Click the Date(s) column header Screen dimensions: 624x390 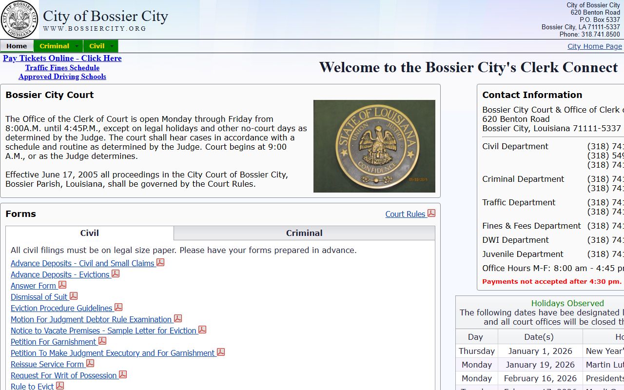[540, 337]
